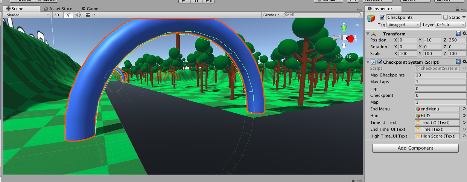Open Checkpoint System gear menu
The image size is (467, 182).
point(464,62)
